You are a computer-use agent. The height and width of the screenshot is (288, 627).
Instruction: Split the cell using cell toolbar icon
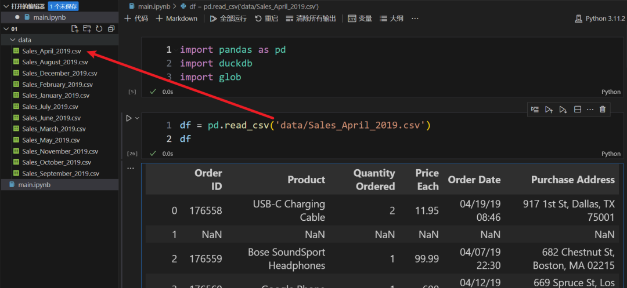[577, 109]
